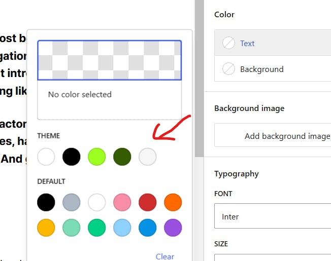The image size is (331, 261).
Task: Choose the vivid green default color
Action: click(x=96, y=228)
